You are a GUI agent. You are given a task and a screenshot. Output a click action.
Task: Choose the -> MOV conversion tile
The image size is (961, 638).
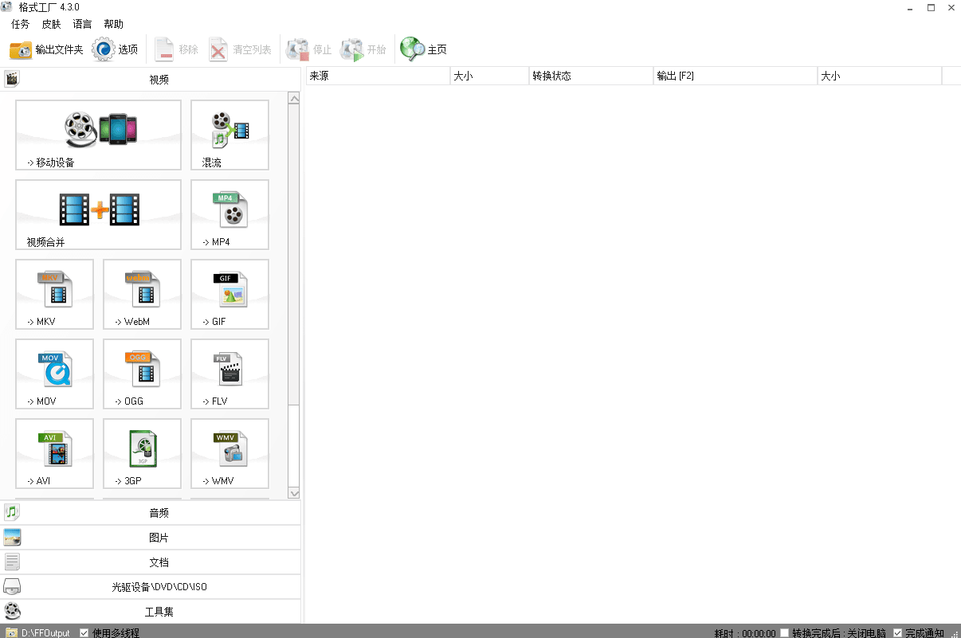tap(54, 374)
